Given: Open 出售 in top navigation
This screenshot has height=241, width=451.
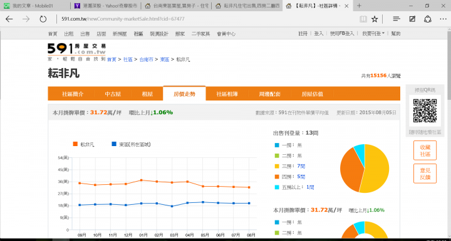Looking at the screenshot, I should (x=85, y=34).
